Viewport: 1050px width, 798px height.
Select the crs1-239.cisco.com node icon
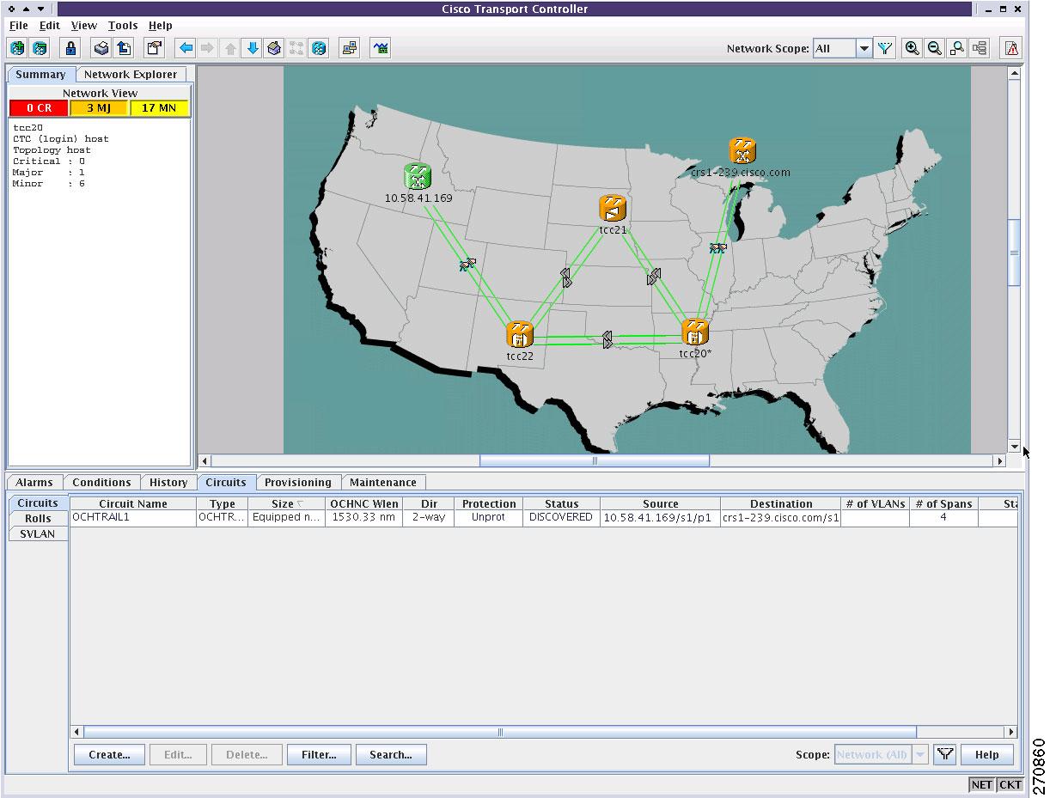click(x=742, y=151)
